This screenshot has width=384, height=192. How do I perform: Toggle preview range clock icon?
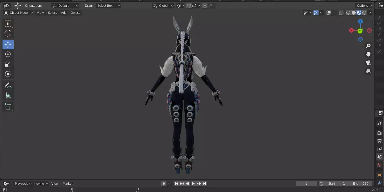click(321, 184)
